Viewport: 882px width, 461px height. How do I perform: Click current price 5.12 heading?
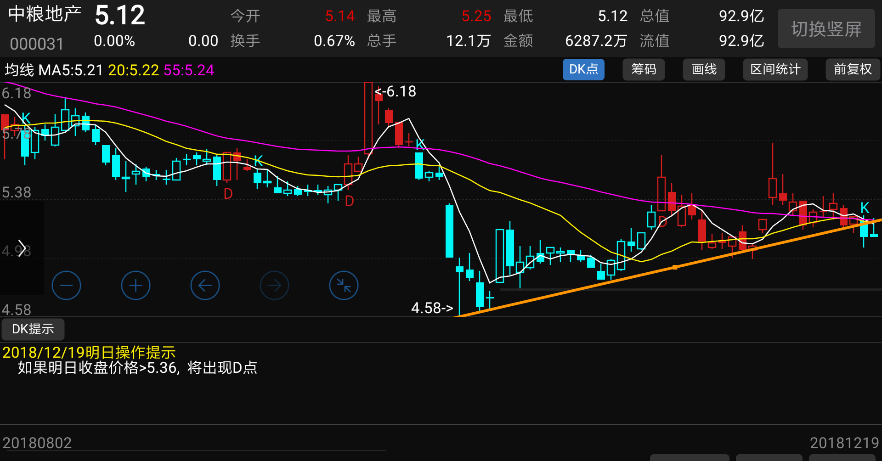click(120, 15)
